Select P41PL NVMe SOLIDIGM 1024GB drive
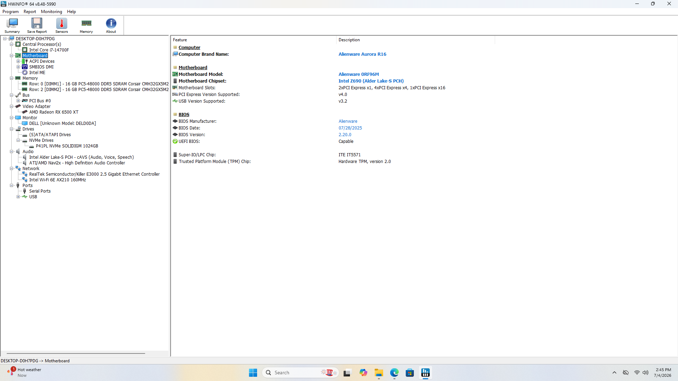This screenshot has height=381, width=678. pyautogui.click(x=67, y=146)
